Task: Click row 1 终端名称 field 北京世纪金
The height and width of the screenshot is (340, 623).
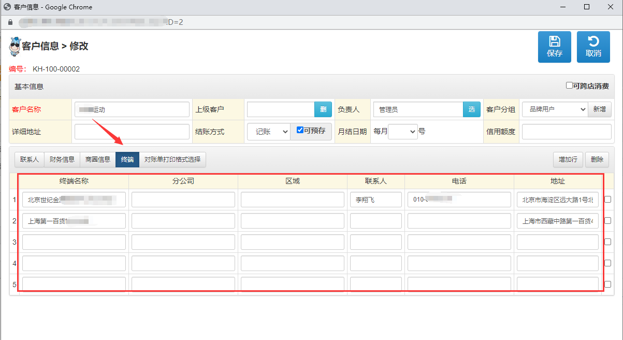Action: point(74,200)
